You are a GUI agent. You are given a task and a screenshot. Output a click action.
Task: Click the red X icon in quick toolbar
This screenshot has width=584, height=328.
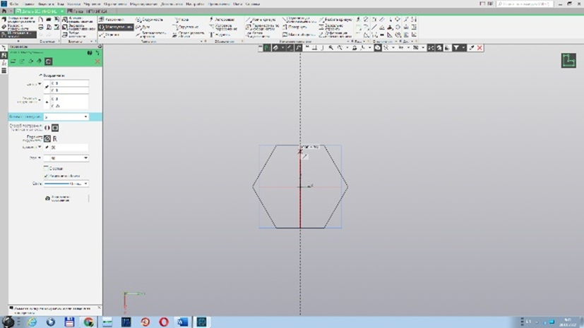pyautogui.click(x=479, y=48)
